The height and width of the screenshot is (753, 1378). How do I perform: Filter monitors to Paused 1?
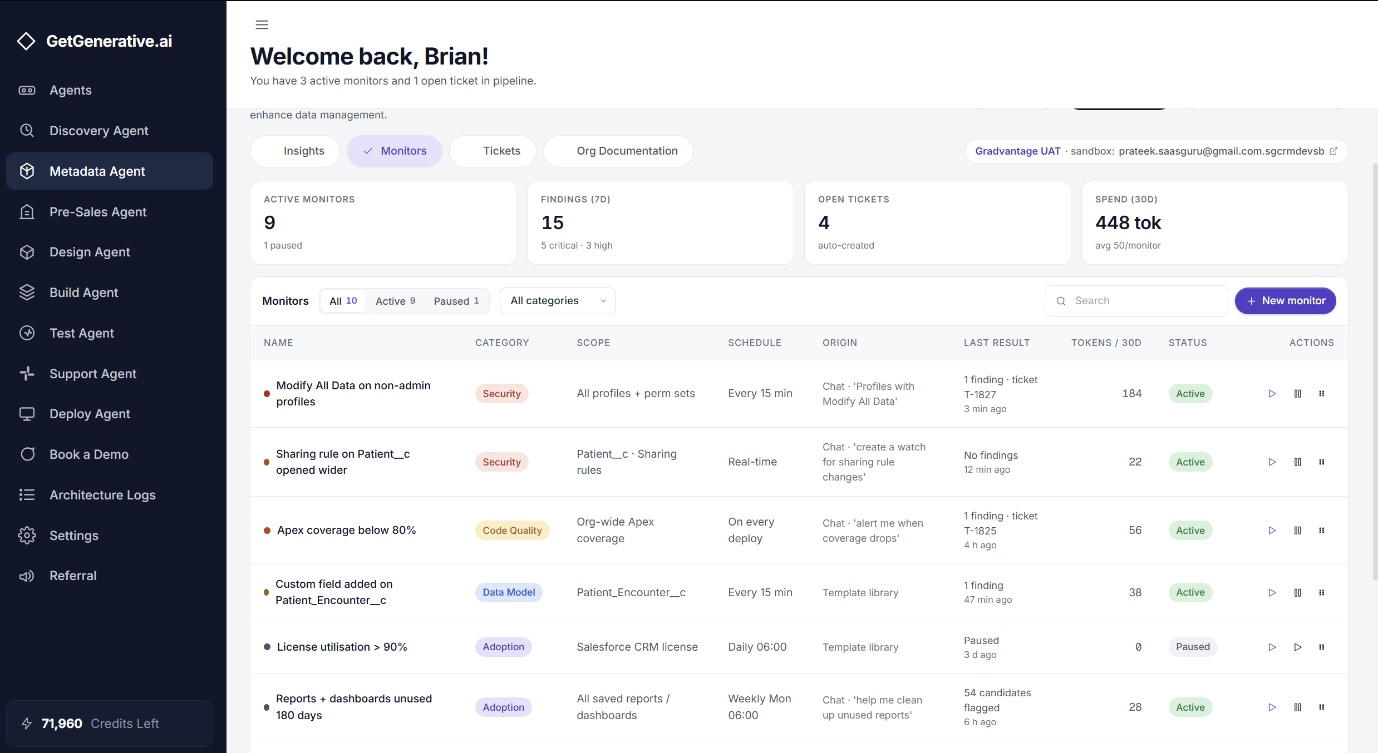456,301
